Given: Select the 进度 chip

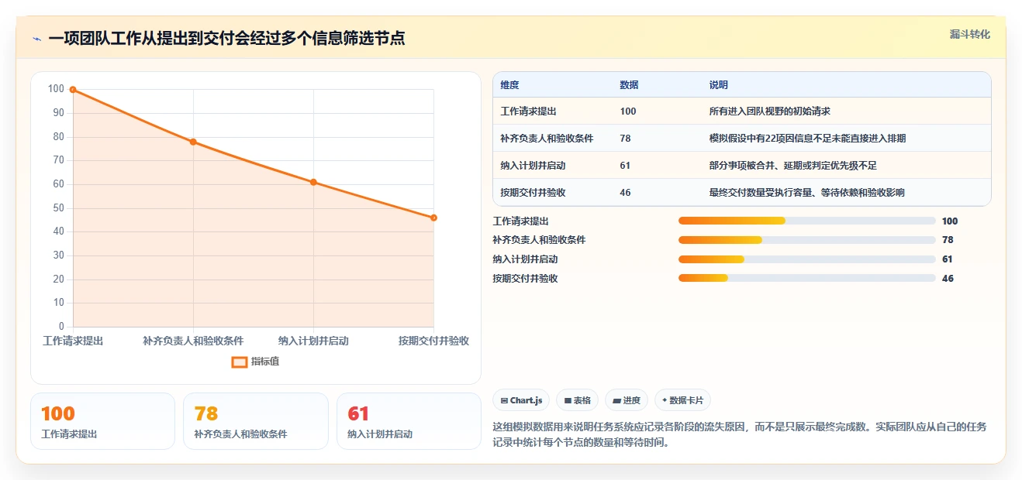Looking at the screenshot, I should tap(627, 400).
